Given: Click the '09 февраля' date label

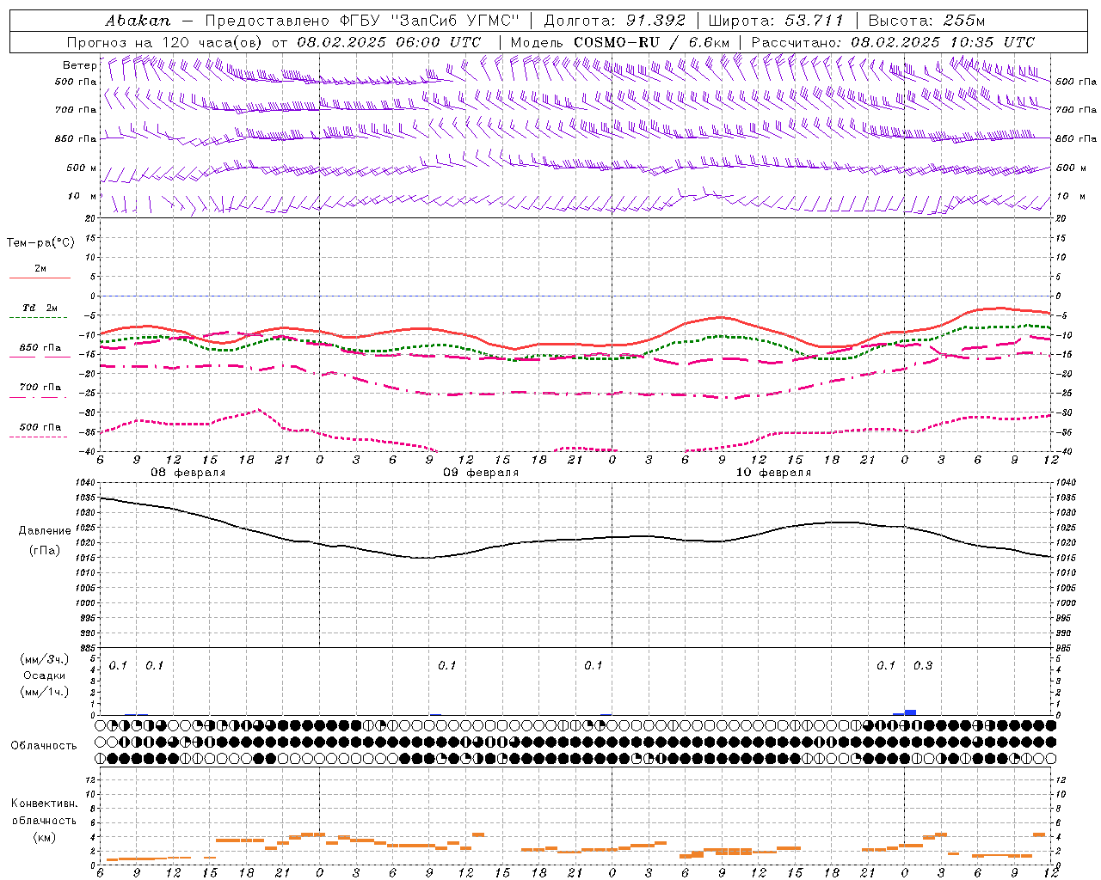Looking at the screenshot, I should (481, 473).
